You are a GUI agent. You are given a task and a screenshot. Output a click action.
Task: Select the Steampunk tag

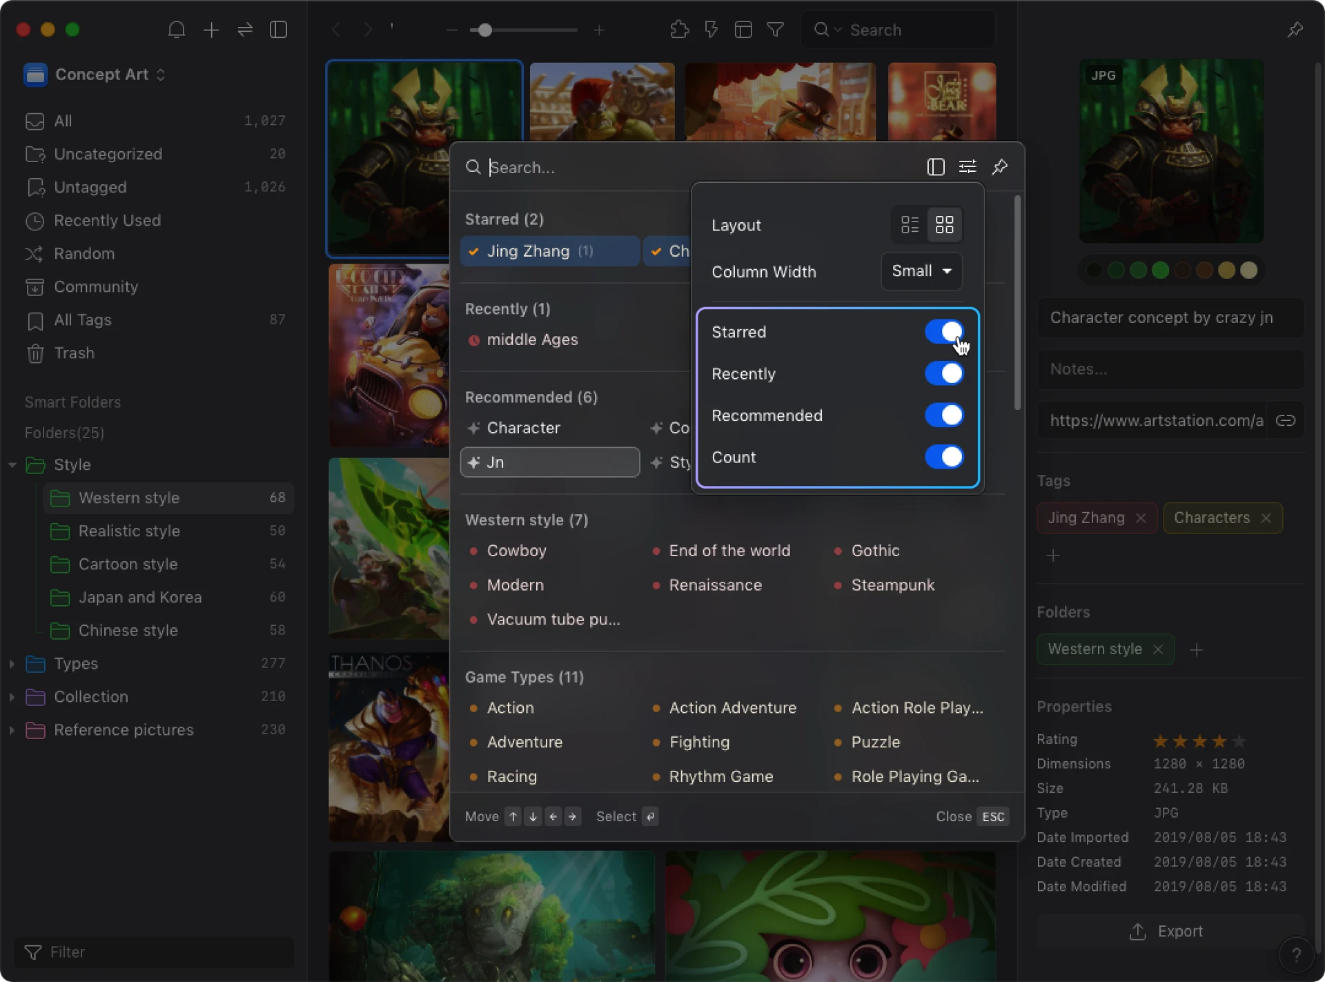click(892, 585)
